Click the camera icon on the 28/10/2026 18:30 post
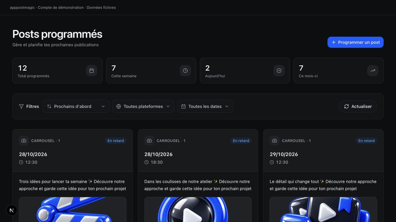 click(149, 141)
